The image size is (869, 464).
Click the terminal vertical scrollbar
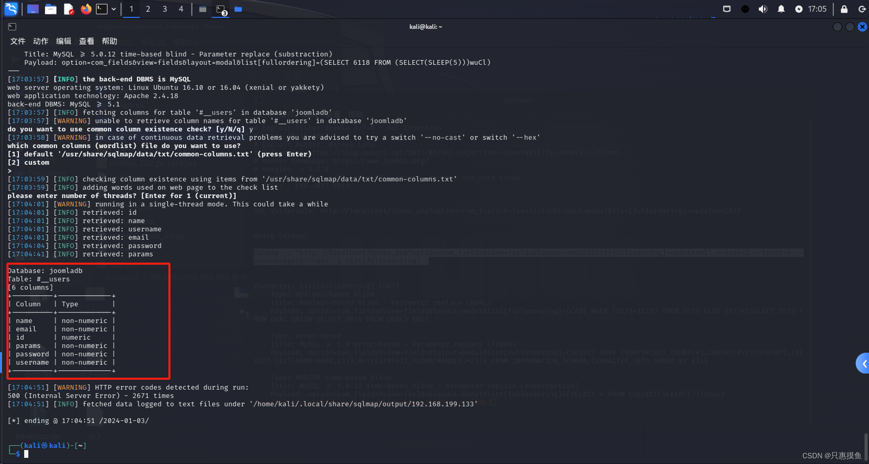click(866, 447)
